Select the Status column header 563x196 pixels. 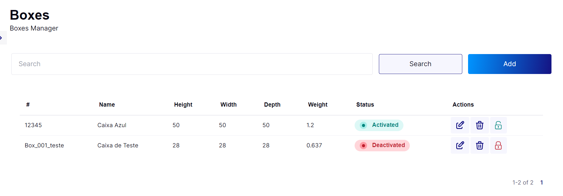click(365, 104)
